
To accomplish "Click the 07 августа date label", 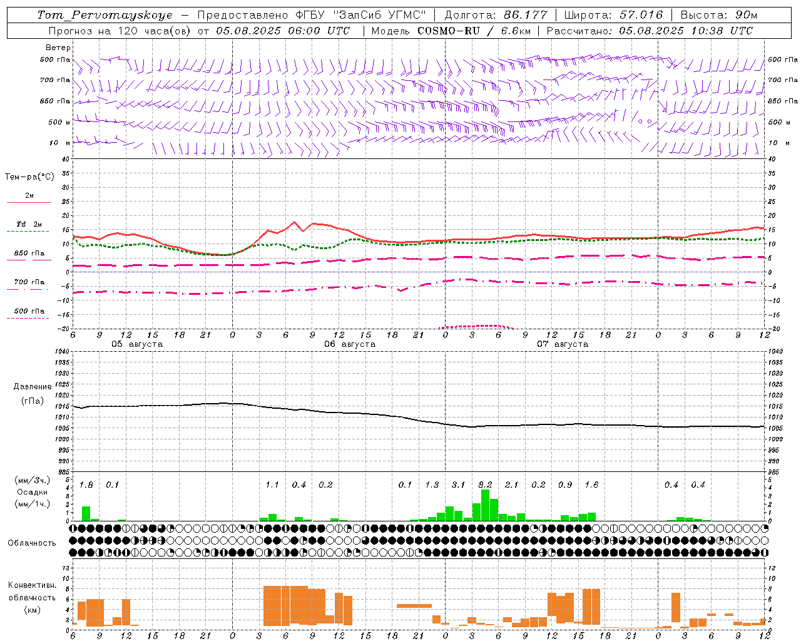I will click(563, 344).
